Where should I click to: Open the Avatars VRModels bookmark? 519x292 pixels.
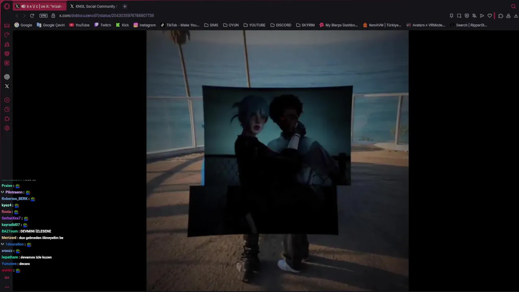coord(426,25)
